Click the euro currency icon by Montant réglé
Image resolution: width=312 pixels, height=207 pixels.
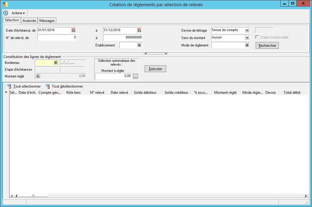point(38,76)
